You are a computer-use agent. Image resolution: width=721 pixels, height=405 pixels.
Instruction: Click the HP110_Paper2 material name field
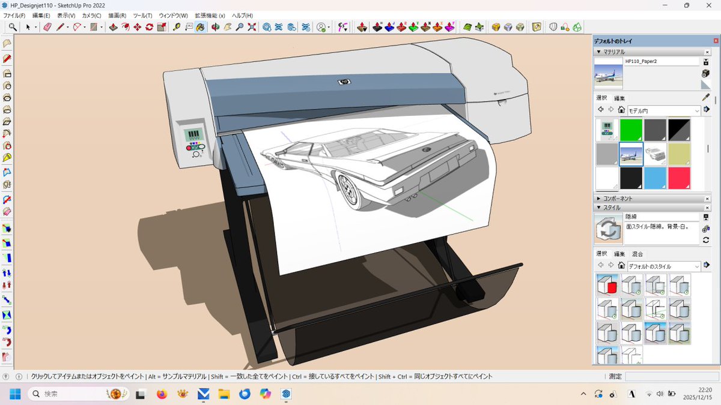[661, 61]
